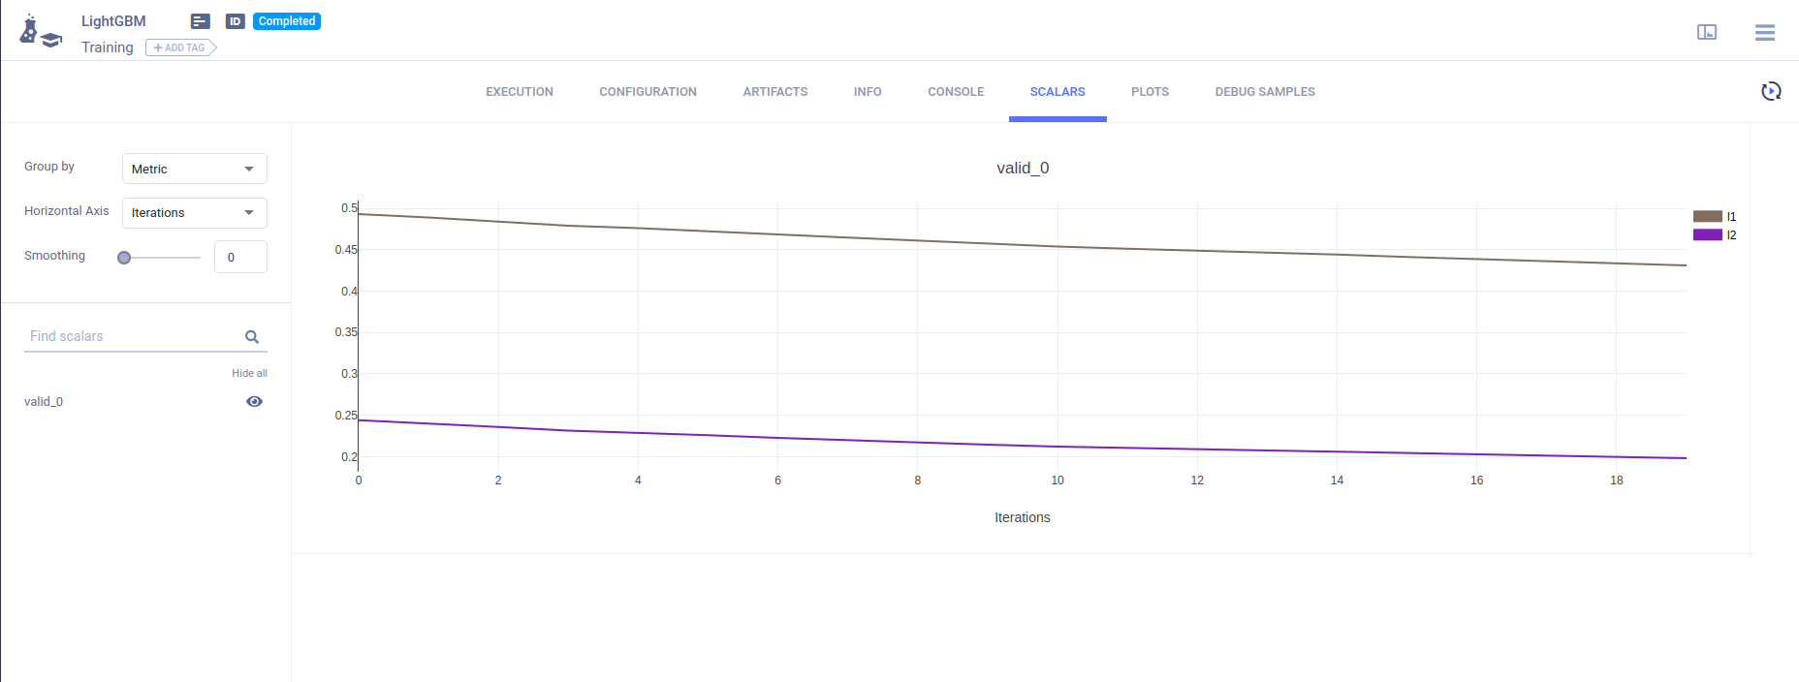The width and height of the screenshot is (1799, 682).
Task: Click the Smoothing slider handle
Action: (x=124, y=258)
